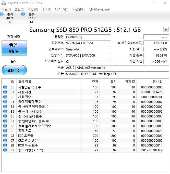Select the C: disk tab at 40 °C
Image resolution: width=170 pixels, height=174 pixels.
(x=10, y=18)
